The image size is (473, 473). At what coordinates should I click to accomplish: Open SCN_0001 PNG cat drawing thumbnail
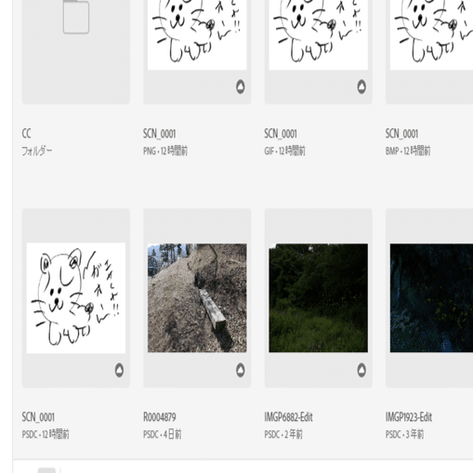(197, 34)
